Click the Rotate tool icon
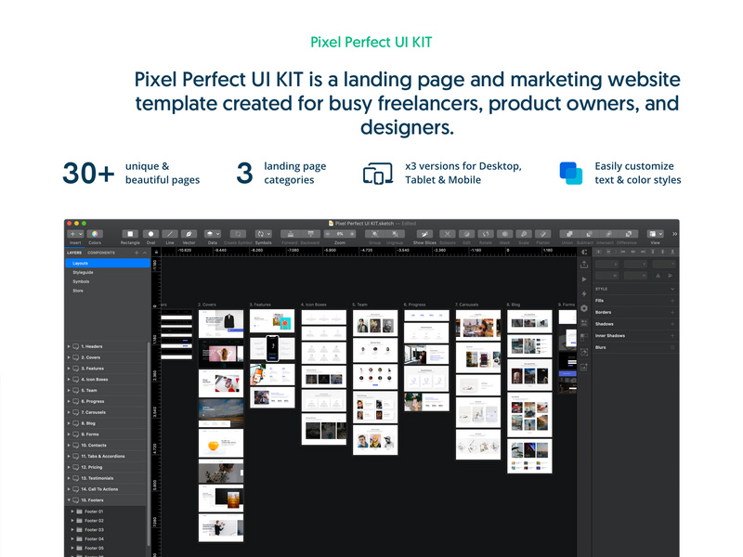Viewport: 743px width, 557px height. click(x=487, y=233)
